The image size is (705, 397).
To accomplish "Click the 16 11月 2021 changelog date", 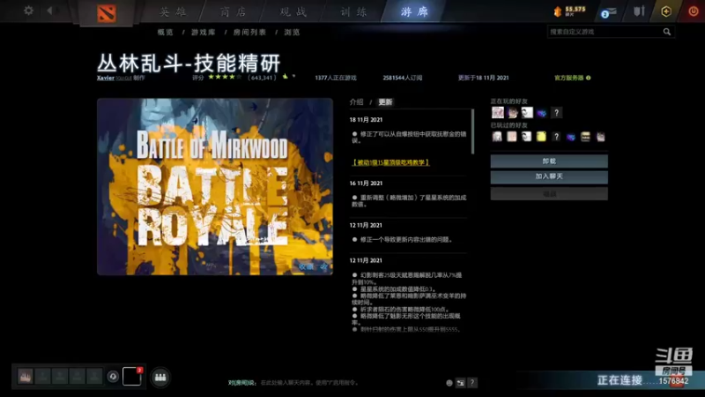I will (x=366, y=184).
